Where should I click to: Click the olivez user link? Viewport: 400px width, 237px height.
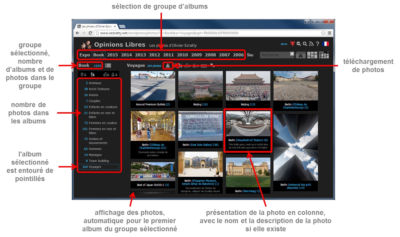tap(284, 44)
